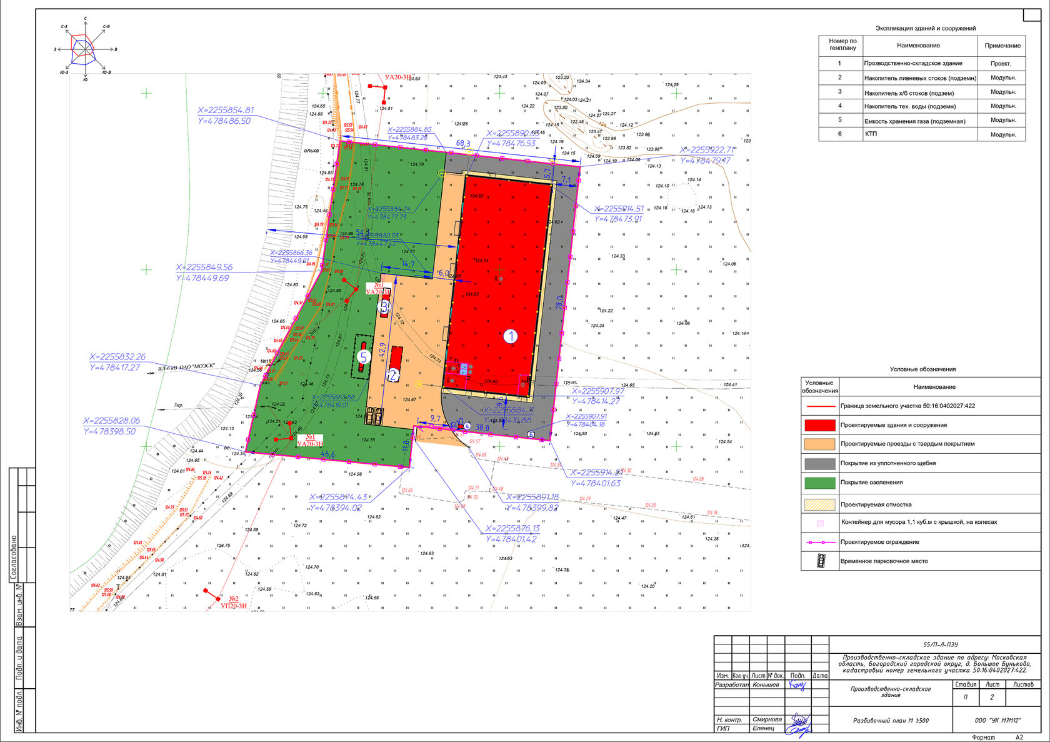This screenshot has width=1050, height=742.
Task: Click 'Покрытие из уплотненного щебня' legend text
Action: [x=888, y=463]
